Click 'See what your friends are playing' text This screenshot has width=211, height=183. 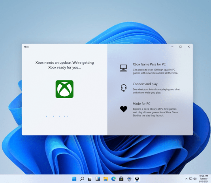click(156, 91)
